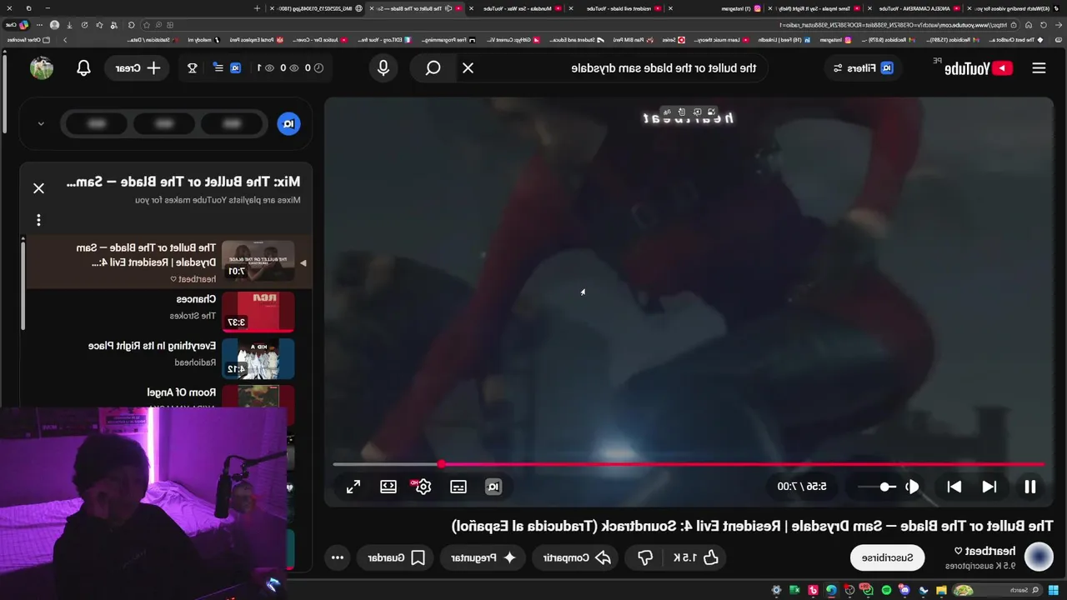The width and height of the screenshot is (1067, 600).
Task: Seek using the red video progress bar
Action: [x=688, y=464]
